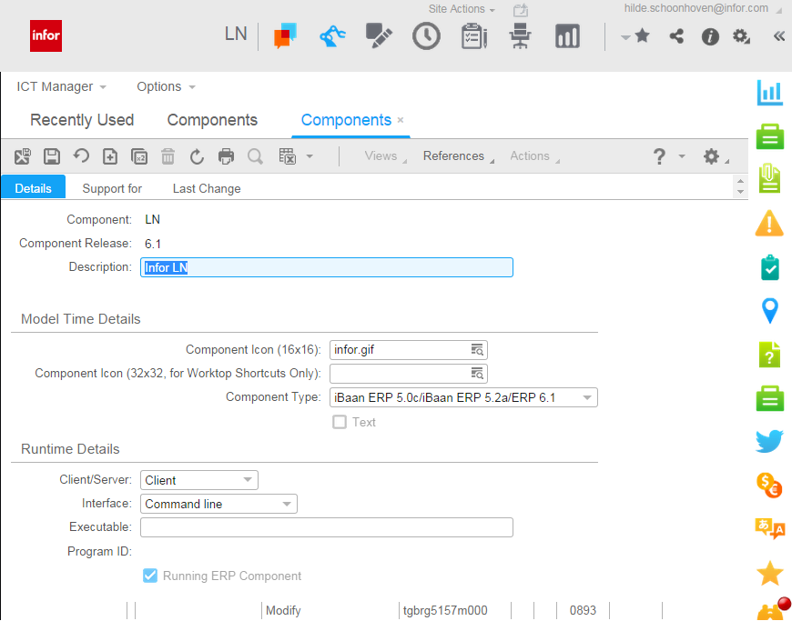Screen dimensions: 792x621
Task: Open the Recently Used tab
Action: click(82, 120)
